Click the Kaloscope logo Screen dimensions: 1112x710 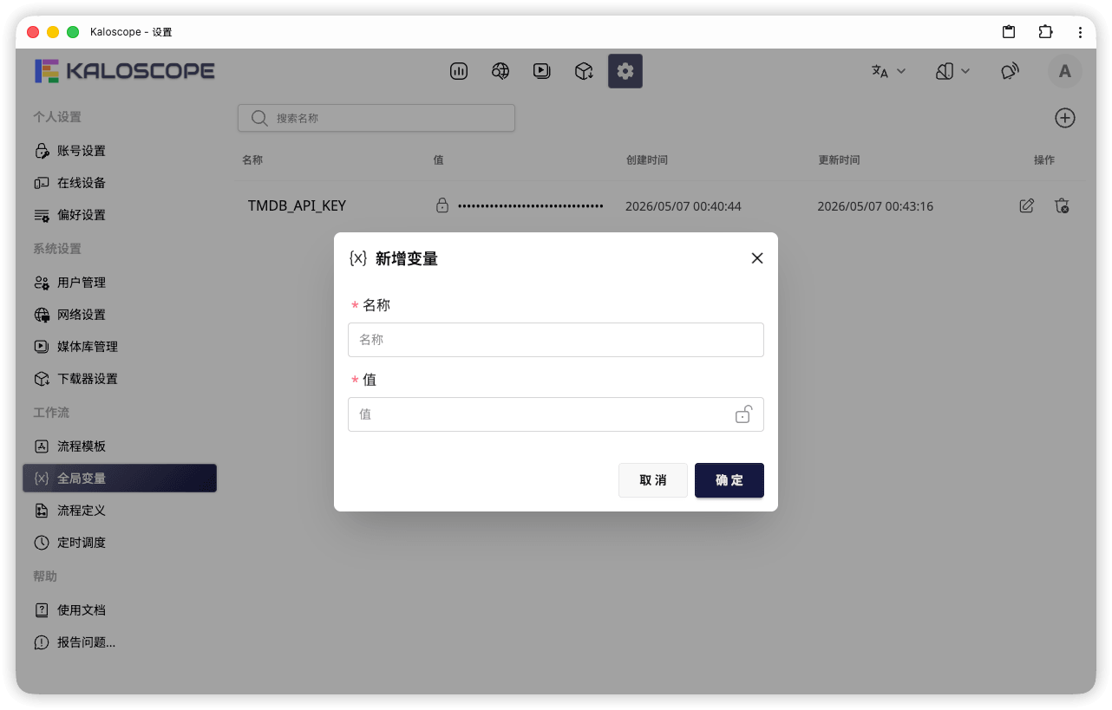(x=125, y=71)
